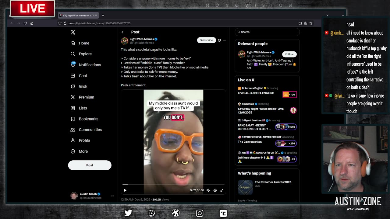Reload the page with the refresh icon
Viewport: 390px width, 219px height.
[x=25, y=23]
